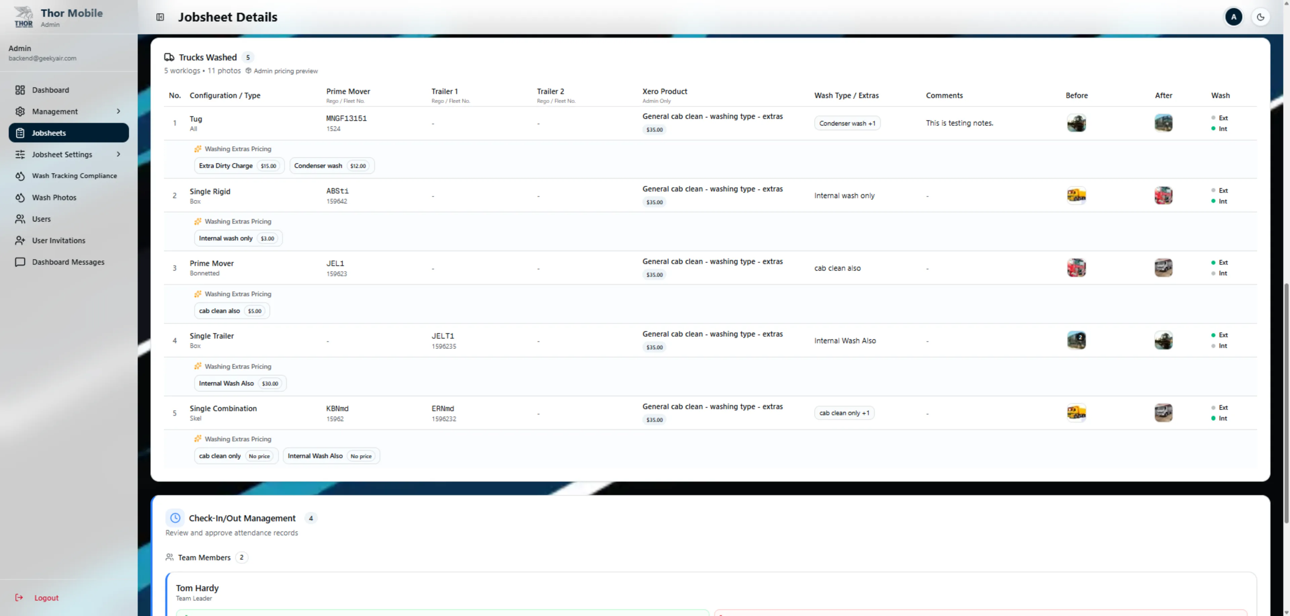Click the Extra Dirty Charge $15.00 chip
1290x616 pixels.
(x=240, y=166)
